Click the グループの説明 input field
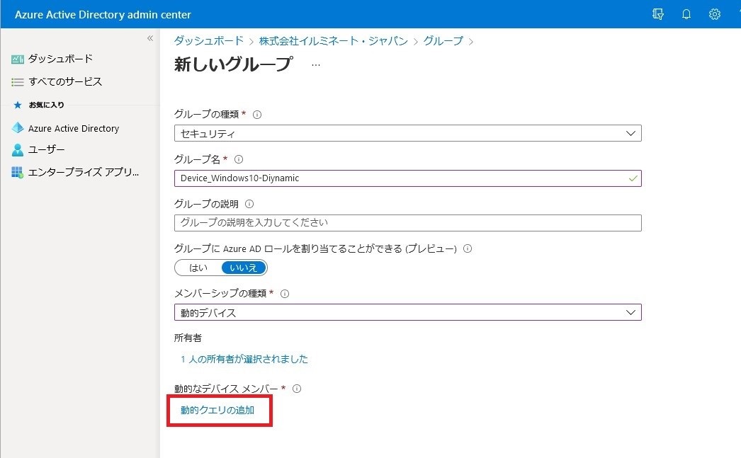This screenshot has width=741, height=458. tap(408, 223)
